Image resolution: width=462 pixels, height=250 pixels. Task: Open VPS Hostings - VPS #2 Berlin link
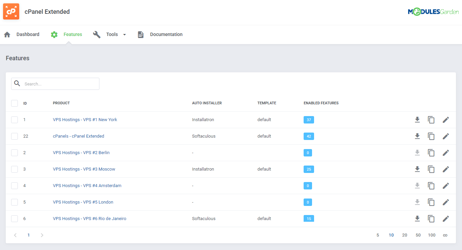pyautogui.click(x=81, y=152)
